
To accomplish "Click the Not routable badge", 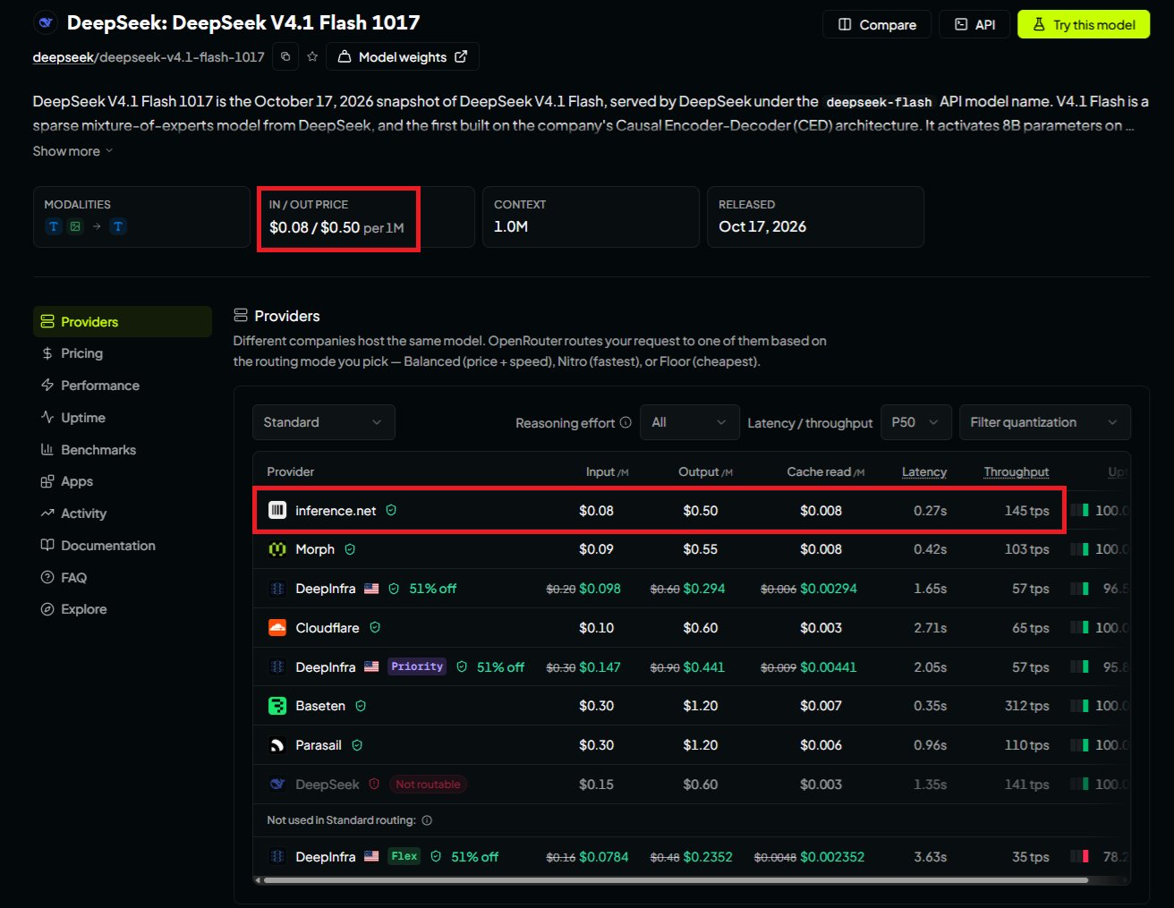I will coord(428,785).
